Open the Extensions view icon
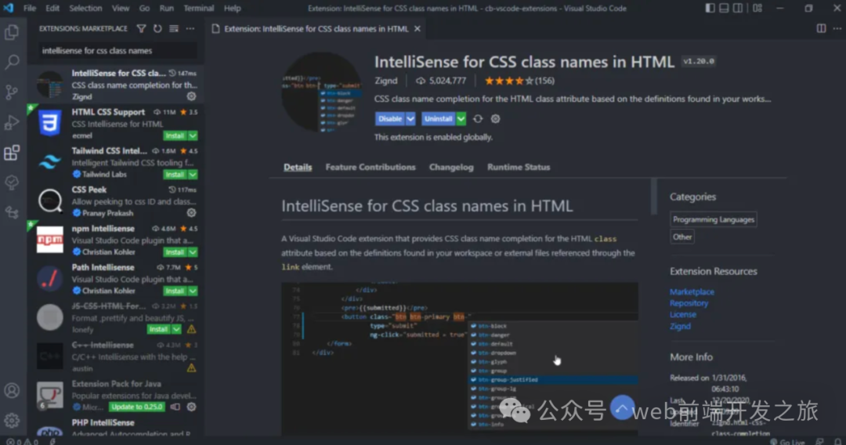 [12, 153]
